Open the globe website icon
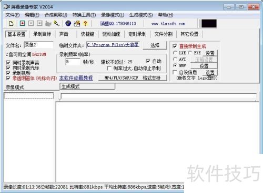 pyautogui.click(x=68, y=23)
